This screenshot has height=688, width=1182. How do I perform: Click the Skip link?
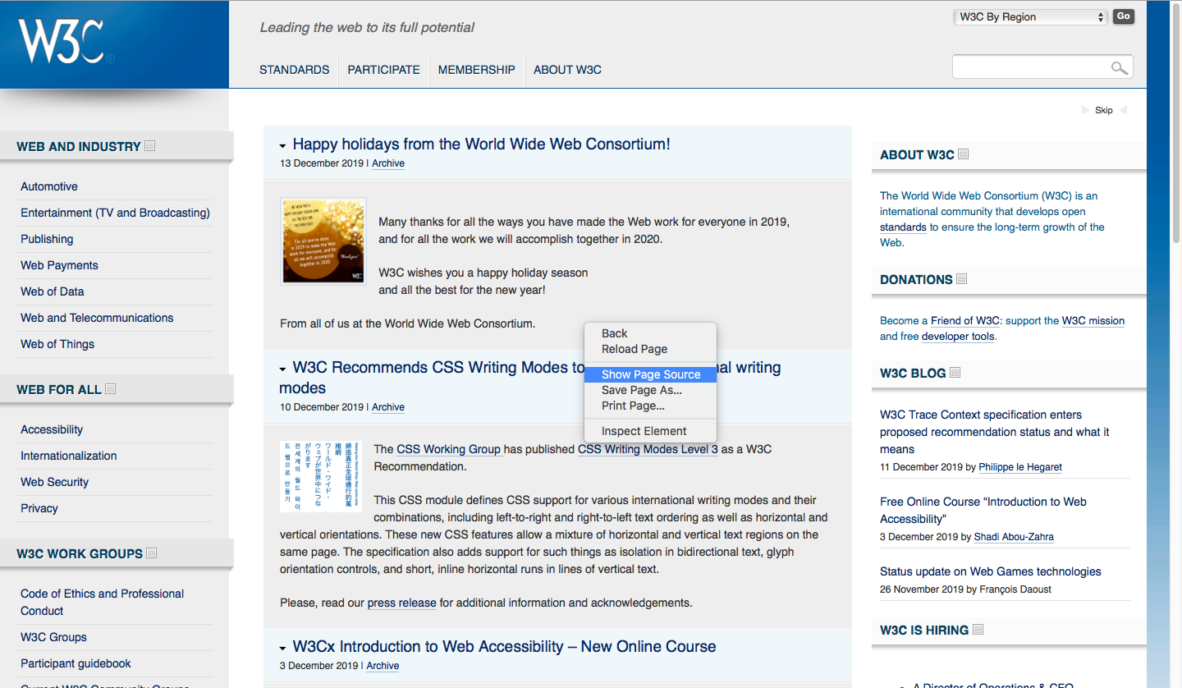coord(1104,110)
